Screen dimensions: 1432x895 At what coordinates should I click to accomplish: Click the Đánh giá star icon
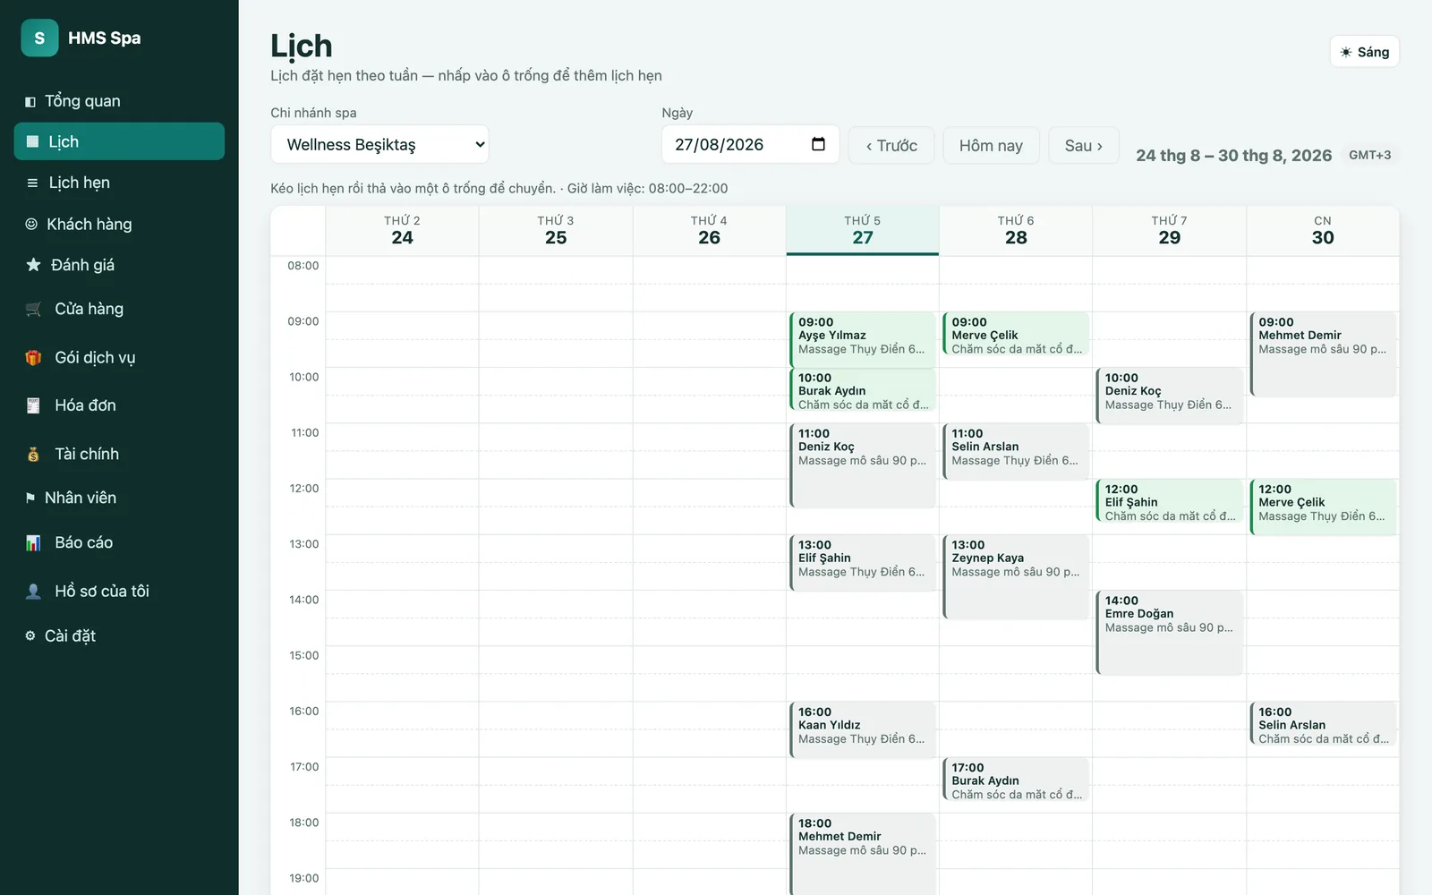pyautogui.click(x=33, y=265)
